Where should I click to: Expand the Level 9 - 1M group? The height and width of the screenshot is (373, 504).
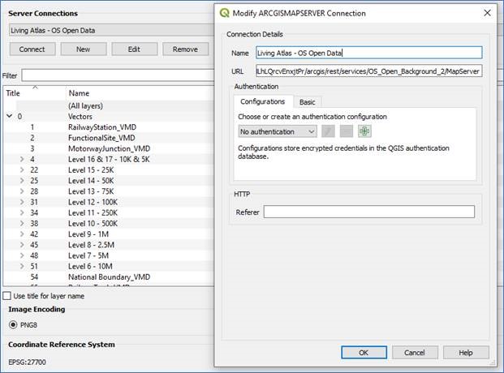tap(22, 234)
